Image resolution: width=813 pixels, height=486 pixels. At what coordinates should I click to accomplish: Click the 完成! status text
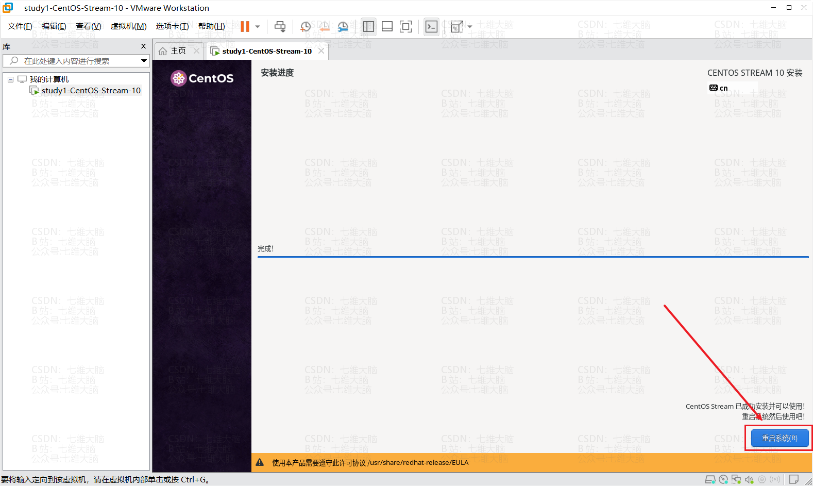(x=266, y=248)
